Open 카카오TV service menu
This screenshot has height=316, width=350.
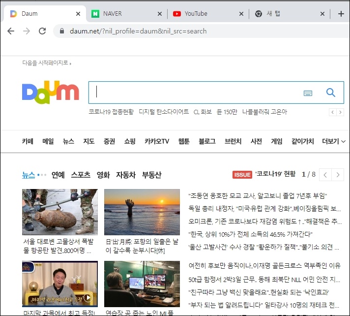coord(157,141)
